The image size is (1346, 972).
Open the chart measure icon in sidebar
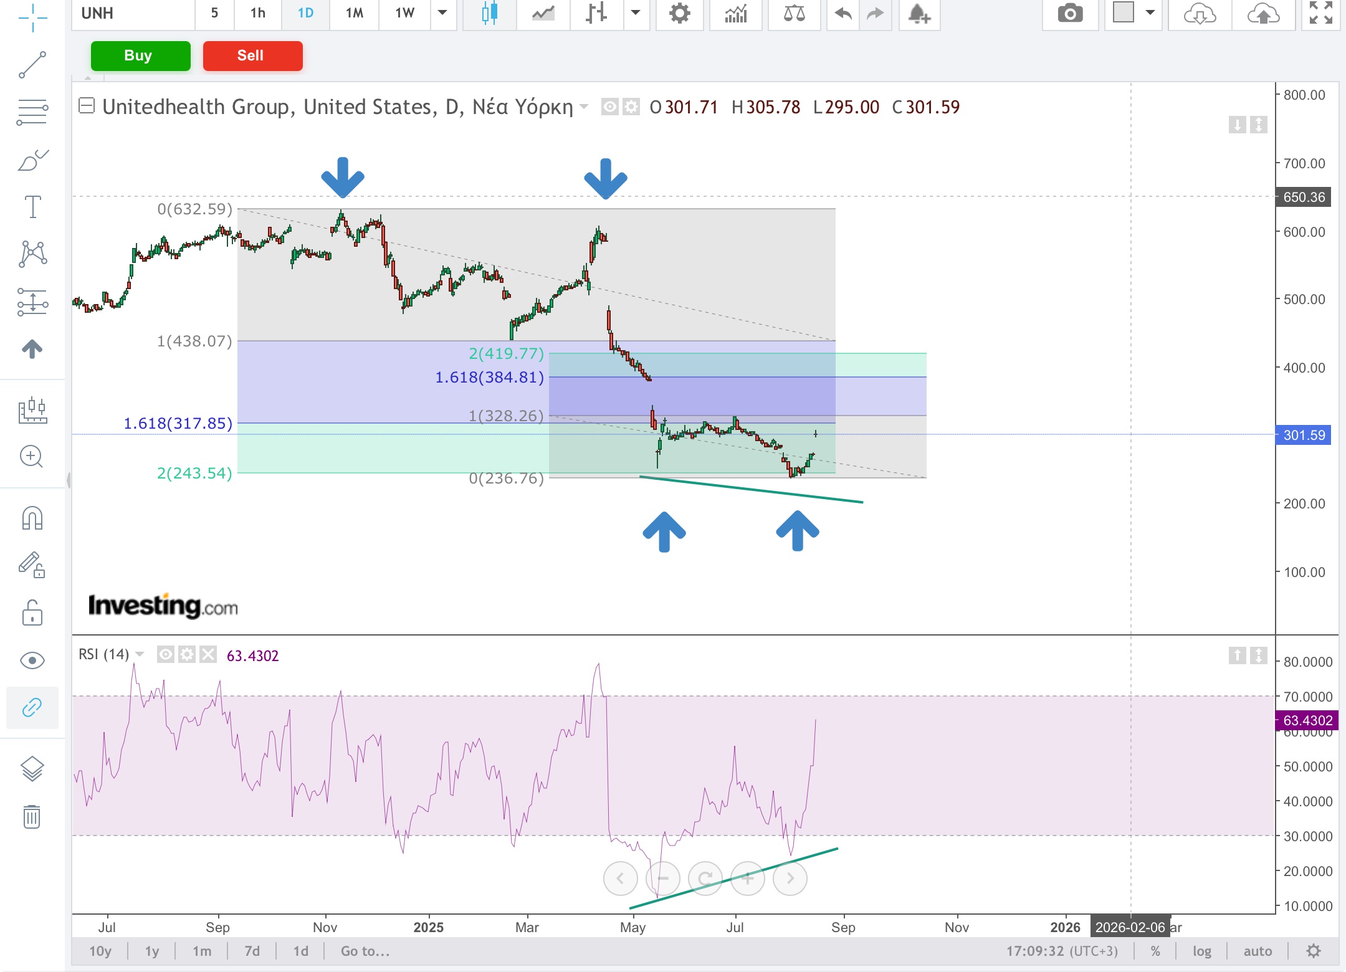(32, 410)
